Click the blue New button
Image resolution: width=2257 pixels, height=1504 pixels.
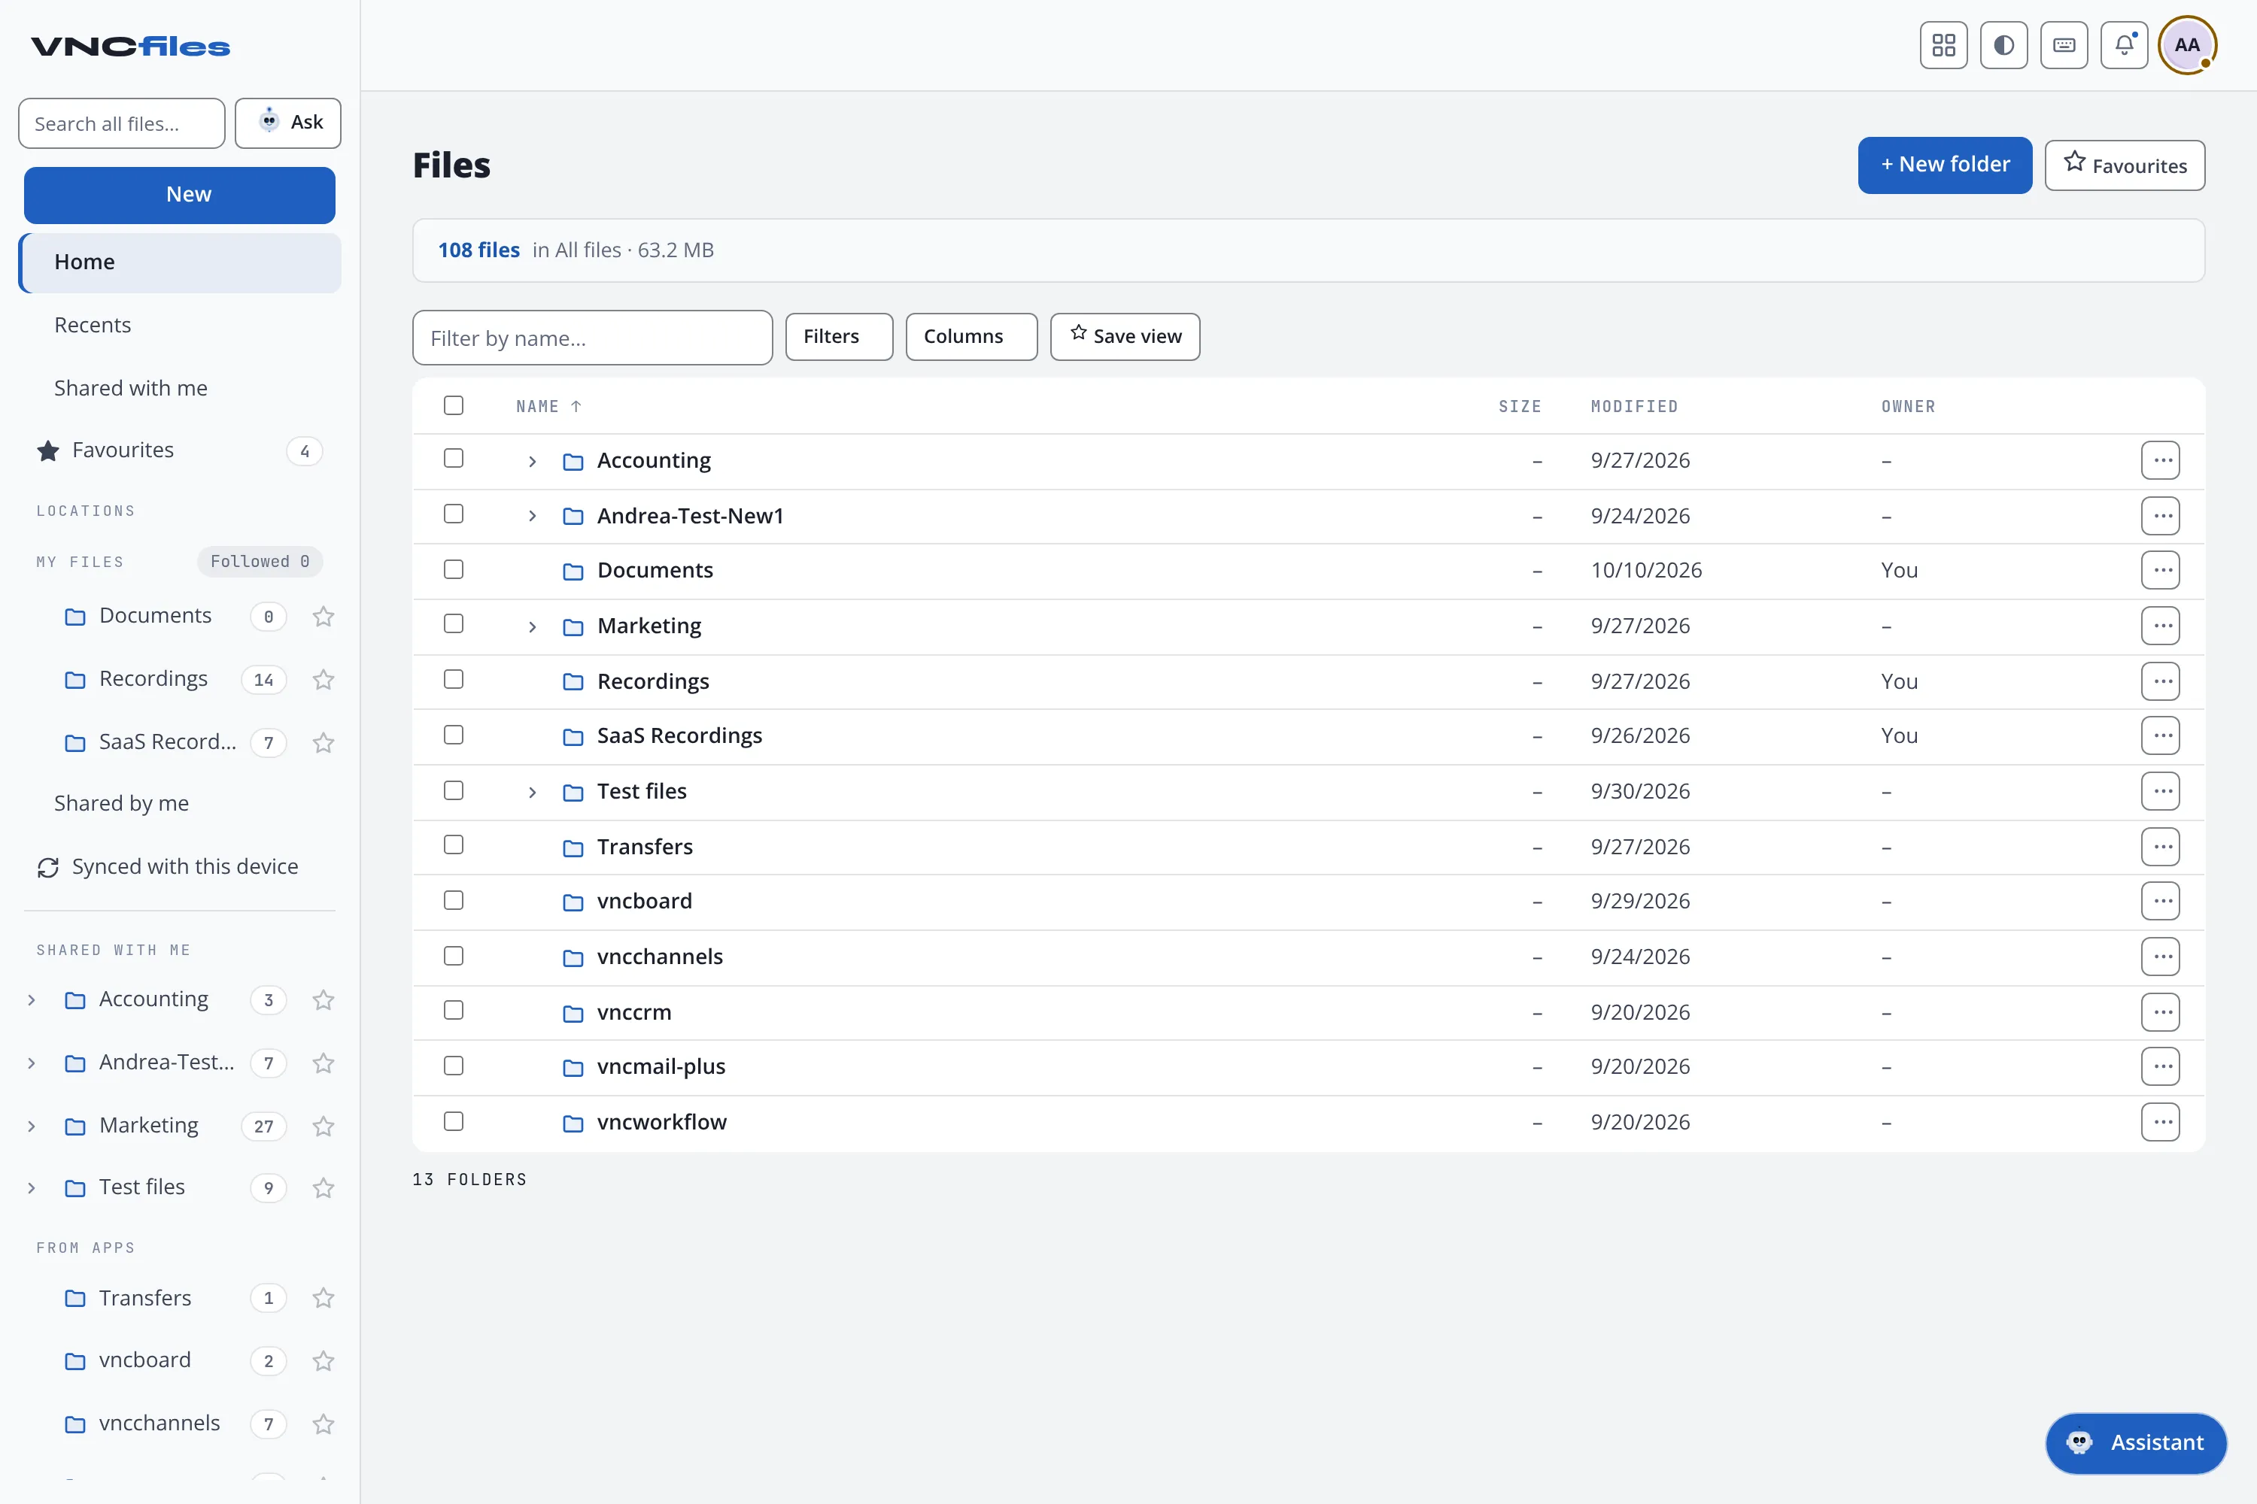point(180,195)
